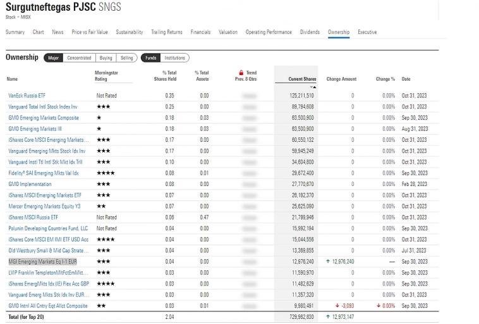Click the Date column header
This screenshot has width=479, height=324.
tap(406, 79)
